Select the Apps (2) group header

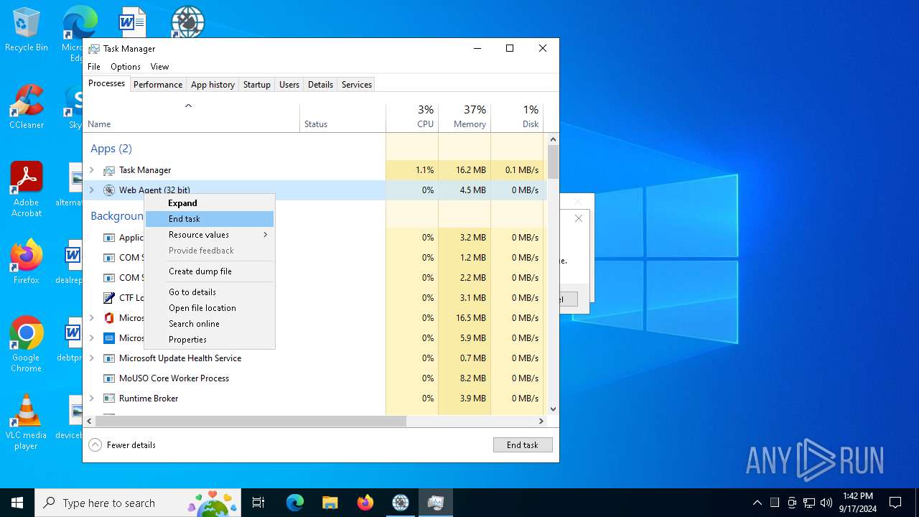pyautogui.click(x=111, y=149)
